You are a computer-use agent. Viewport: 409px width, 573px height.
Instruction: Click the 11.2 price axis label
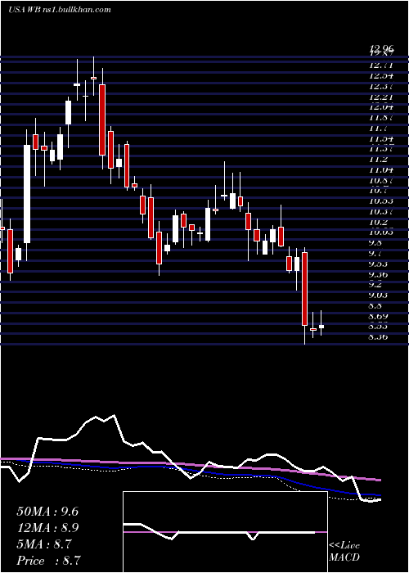[x=378, y=160]
